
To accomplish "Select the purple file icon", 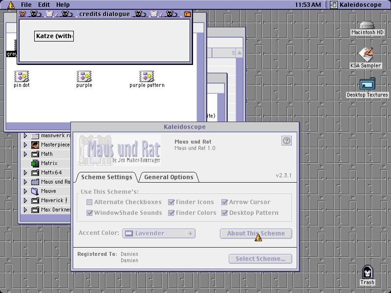I will (84, 77).
